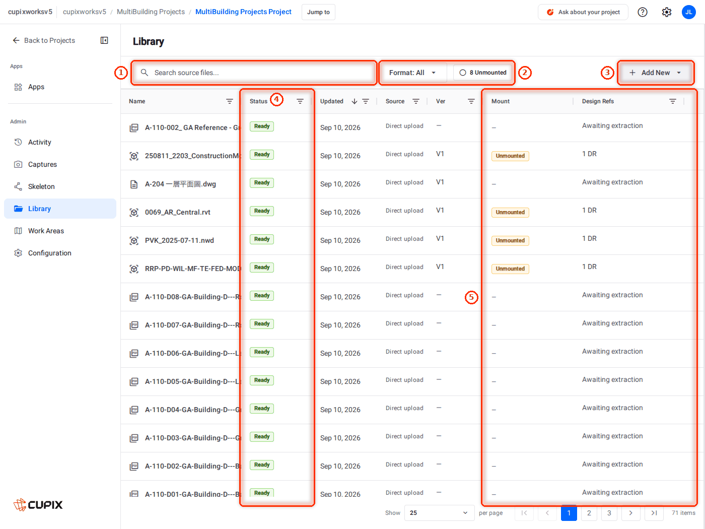Go to page 2
The width and height of the screenshot is (705, 529).
point(589,513)
